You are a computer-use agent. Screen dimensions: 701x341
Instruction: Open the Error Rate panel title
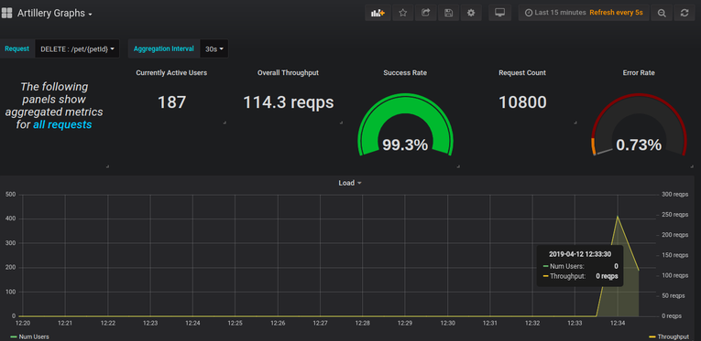(x=639, y=72)
